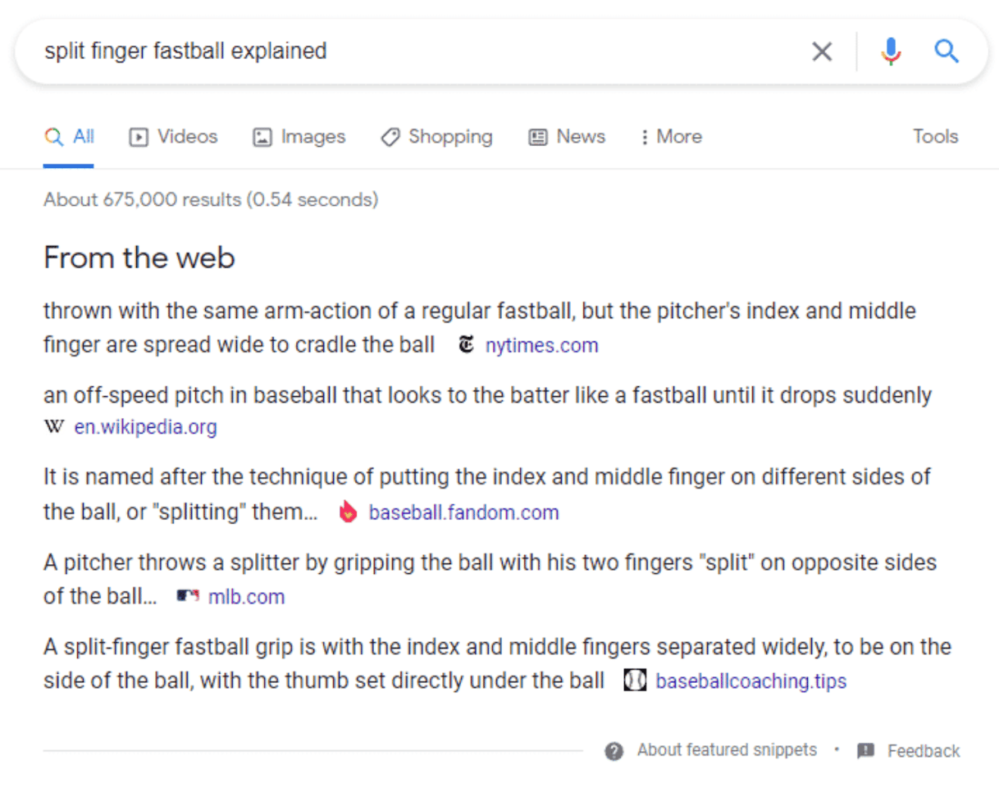Switch to the Shopping tab
The height and width of the screenshot is (792, 999).
(437, 137)
